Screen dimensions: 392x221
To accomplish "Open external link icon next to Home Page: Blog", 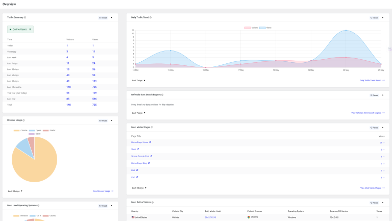I will point(149,163).
